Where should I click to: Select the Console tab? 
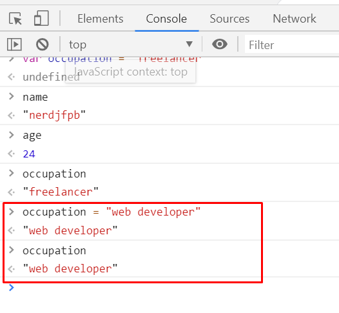pos(166,19)
